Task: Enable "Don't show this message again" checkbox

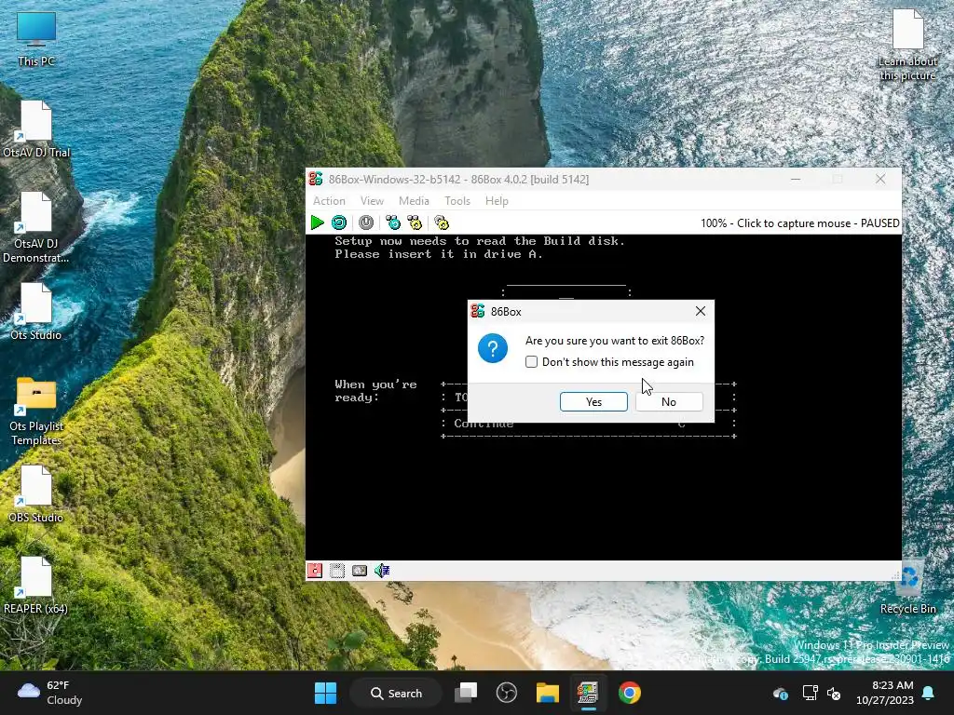Action: 531,362
